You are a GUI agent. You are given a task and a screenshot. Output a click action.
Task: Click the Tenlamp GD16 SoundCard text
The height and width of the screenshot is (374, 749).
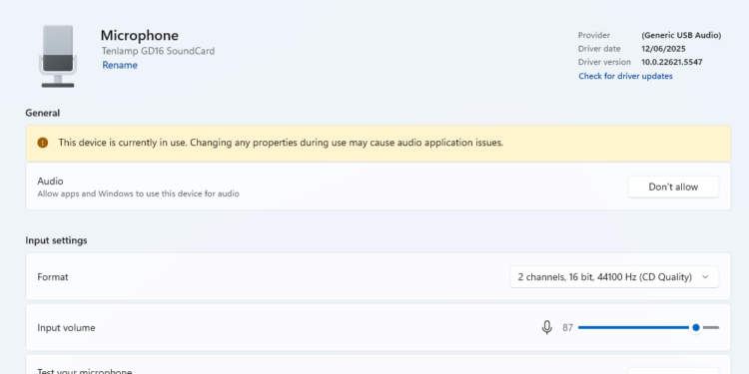[158, 51]
